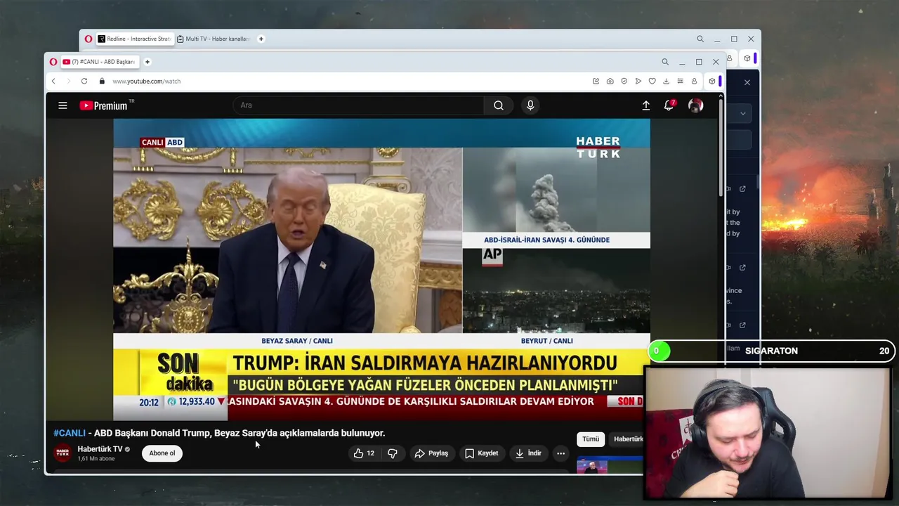Select the Tümü filter chip

[591, 439]
